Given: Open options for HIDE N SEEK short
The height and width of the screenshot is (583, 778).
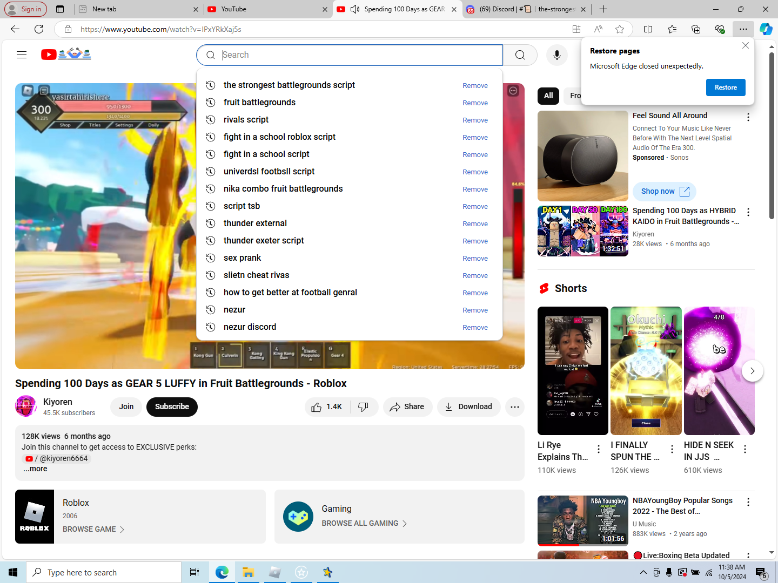Looking at the screenshot, I should (745, 449).
